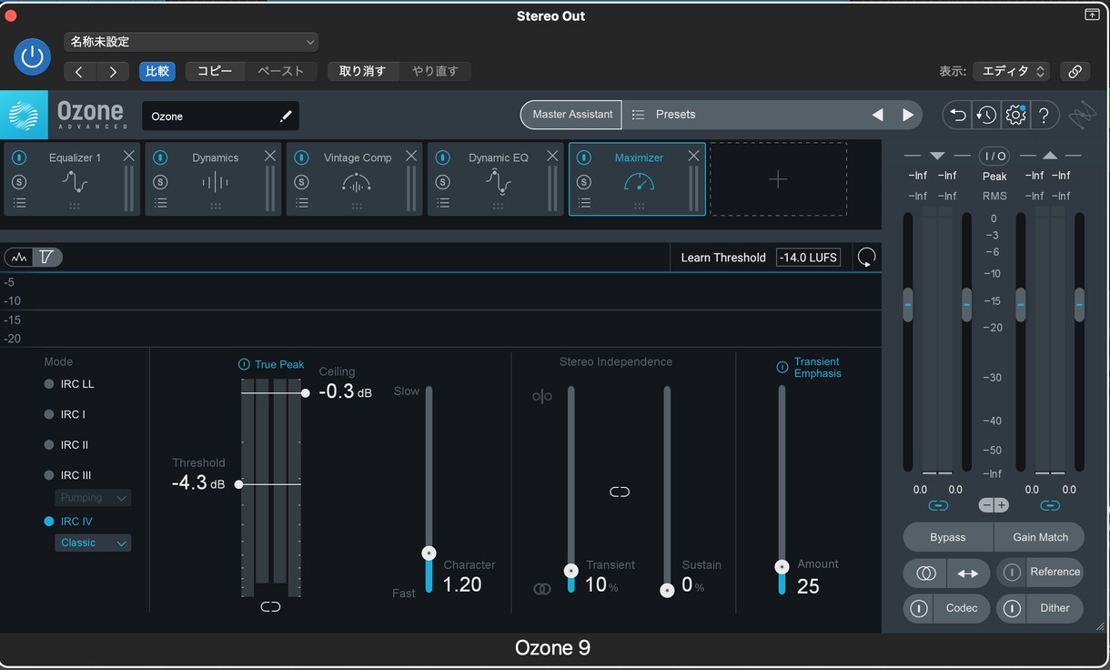1110x670 pixels.
Task: Adjust the Character slider handle
Action: click(x=429, y=553)
